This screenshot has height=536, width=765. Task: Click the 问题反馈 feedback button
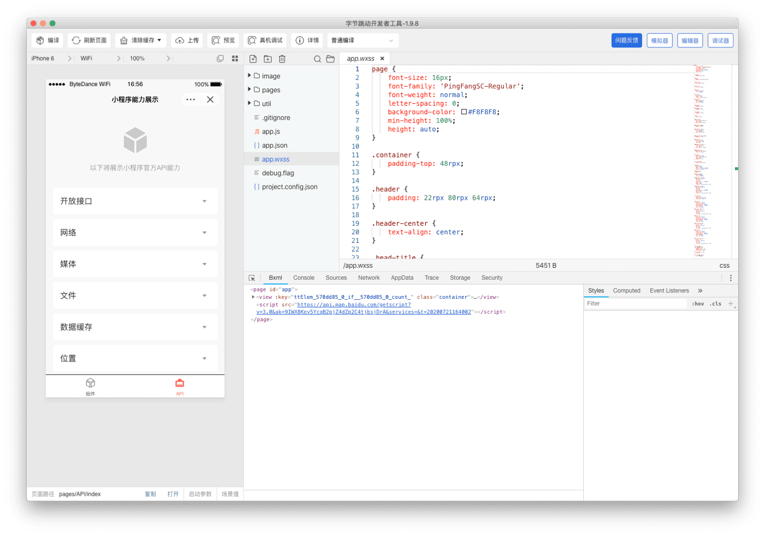626,40
